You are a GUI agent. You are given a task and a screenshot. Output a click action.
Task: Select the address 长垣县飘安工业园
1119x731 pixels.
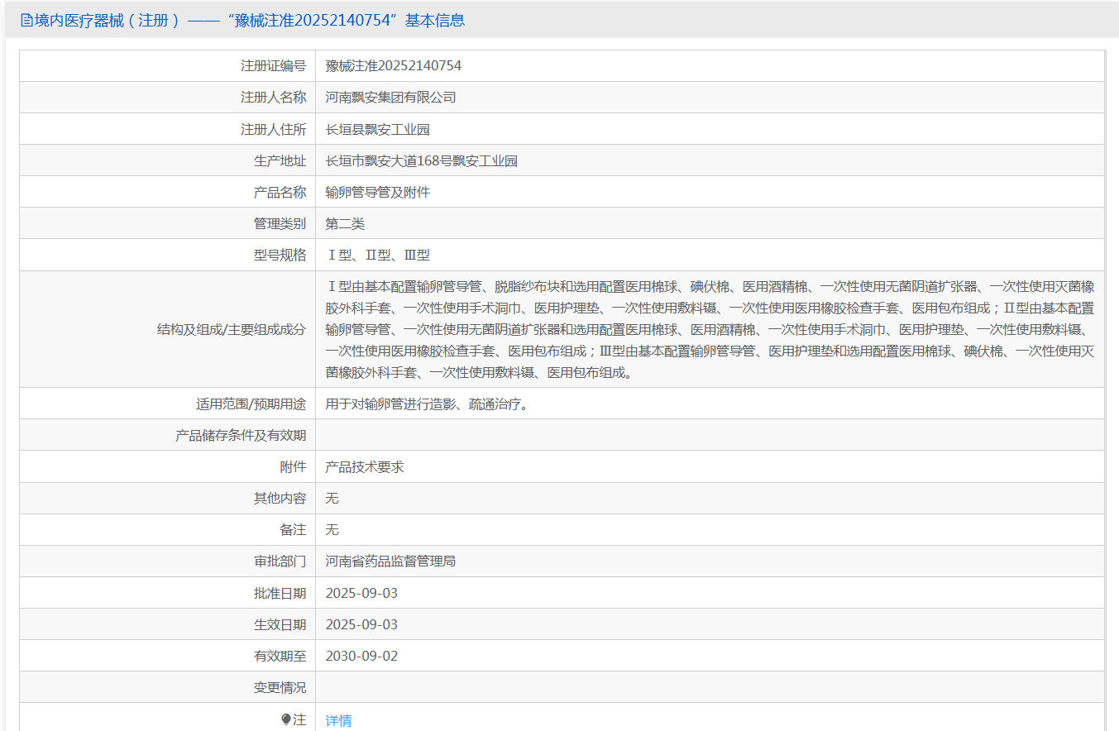pos(378,129)
